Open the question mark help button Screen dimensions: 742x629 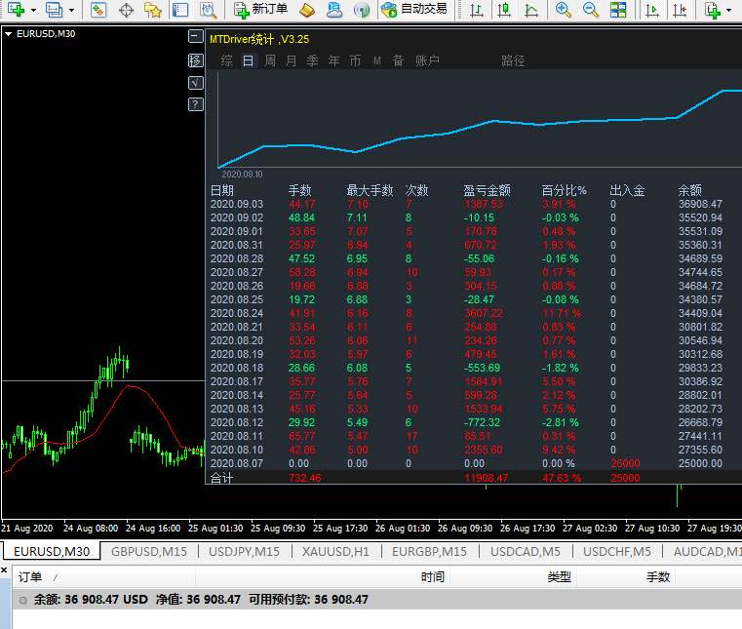[195, 104]
